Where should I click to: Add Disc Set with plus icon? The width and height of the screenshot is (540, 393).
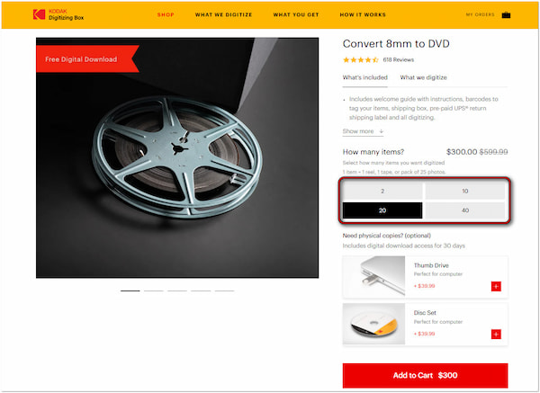(495, 334)
